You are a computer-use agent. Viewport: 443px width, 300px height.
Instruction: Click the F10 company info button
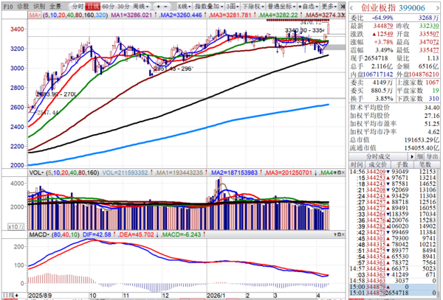(7, 5)
